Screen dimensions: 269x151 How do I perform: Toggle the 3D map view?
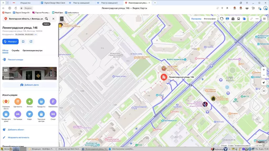coord(264,91)
